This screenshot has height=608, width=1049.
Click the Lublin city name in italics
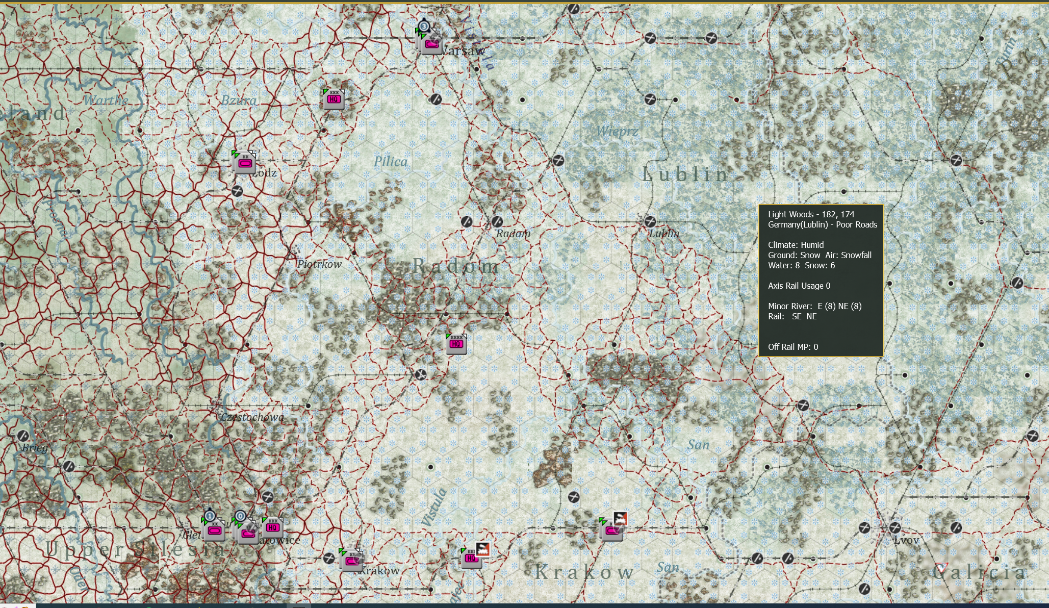(664, 234)
